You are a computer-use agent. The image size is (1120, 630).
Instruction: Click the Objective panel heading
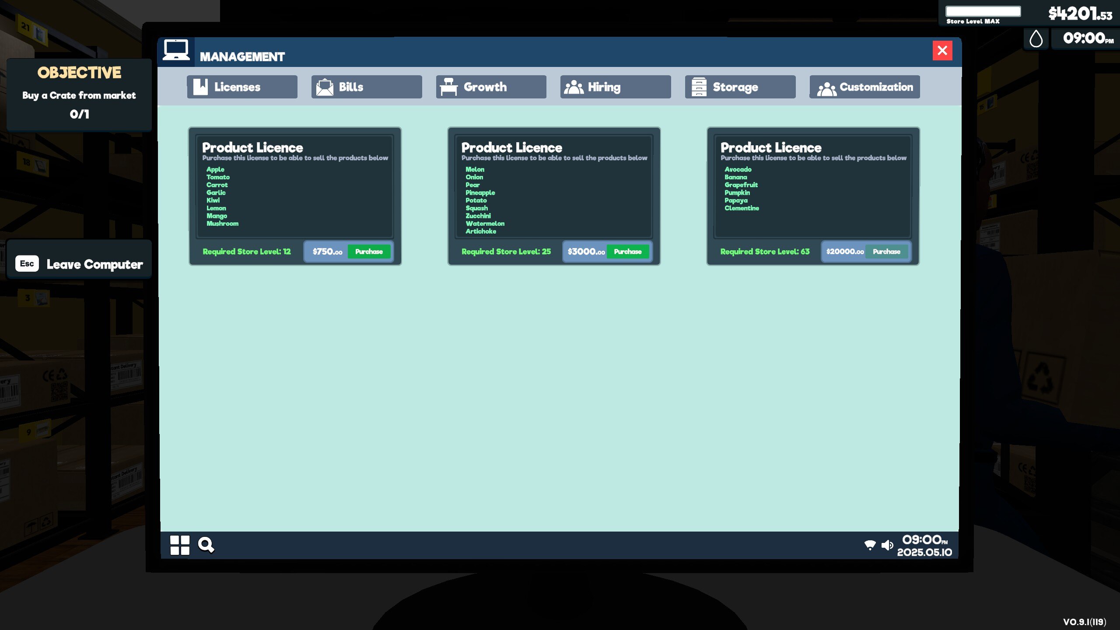tap(79, 73)
